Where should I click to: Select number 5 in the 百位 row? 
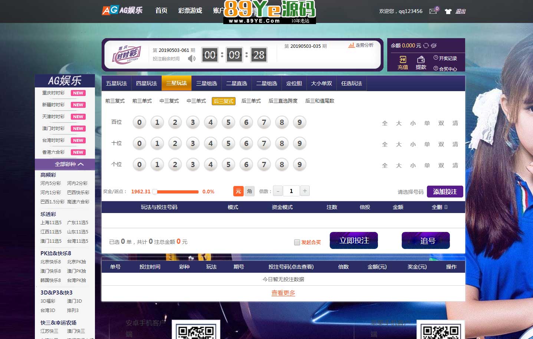click(x=228, y=122)
